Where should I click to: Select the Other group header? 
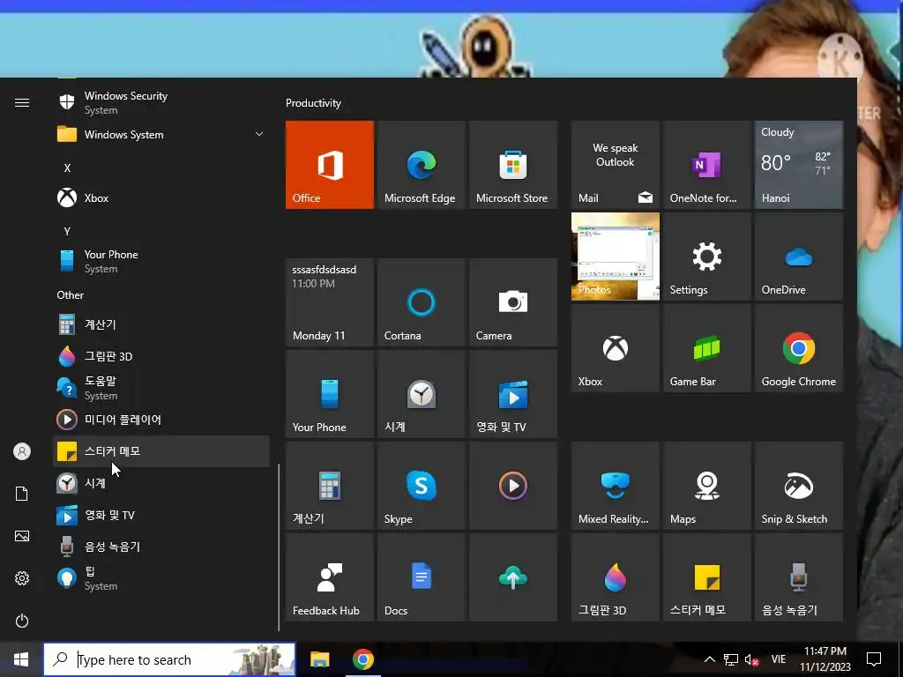pos(71,294)
